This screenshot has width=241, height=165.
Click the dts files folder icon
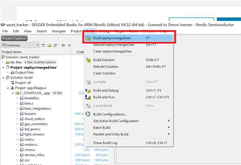coord(8,62)
